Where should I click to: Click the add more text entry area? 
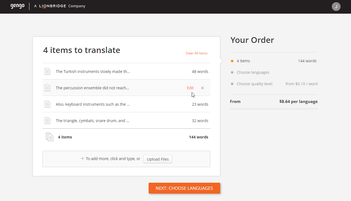(x=113, y=158)
